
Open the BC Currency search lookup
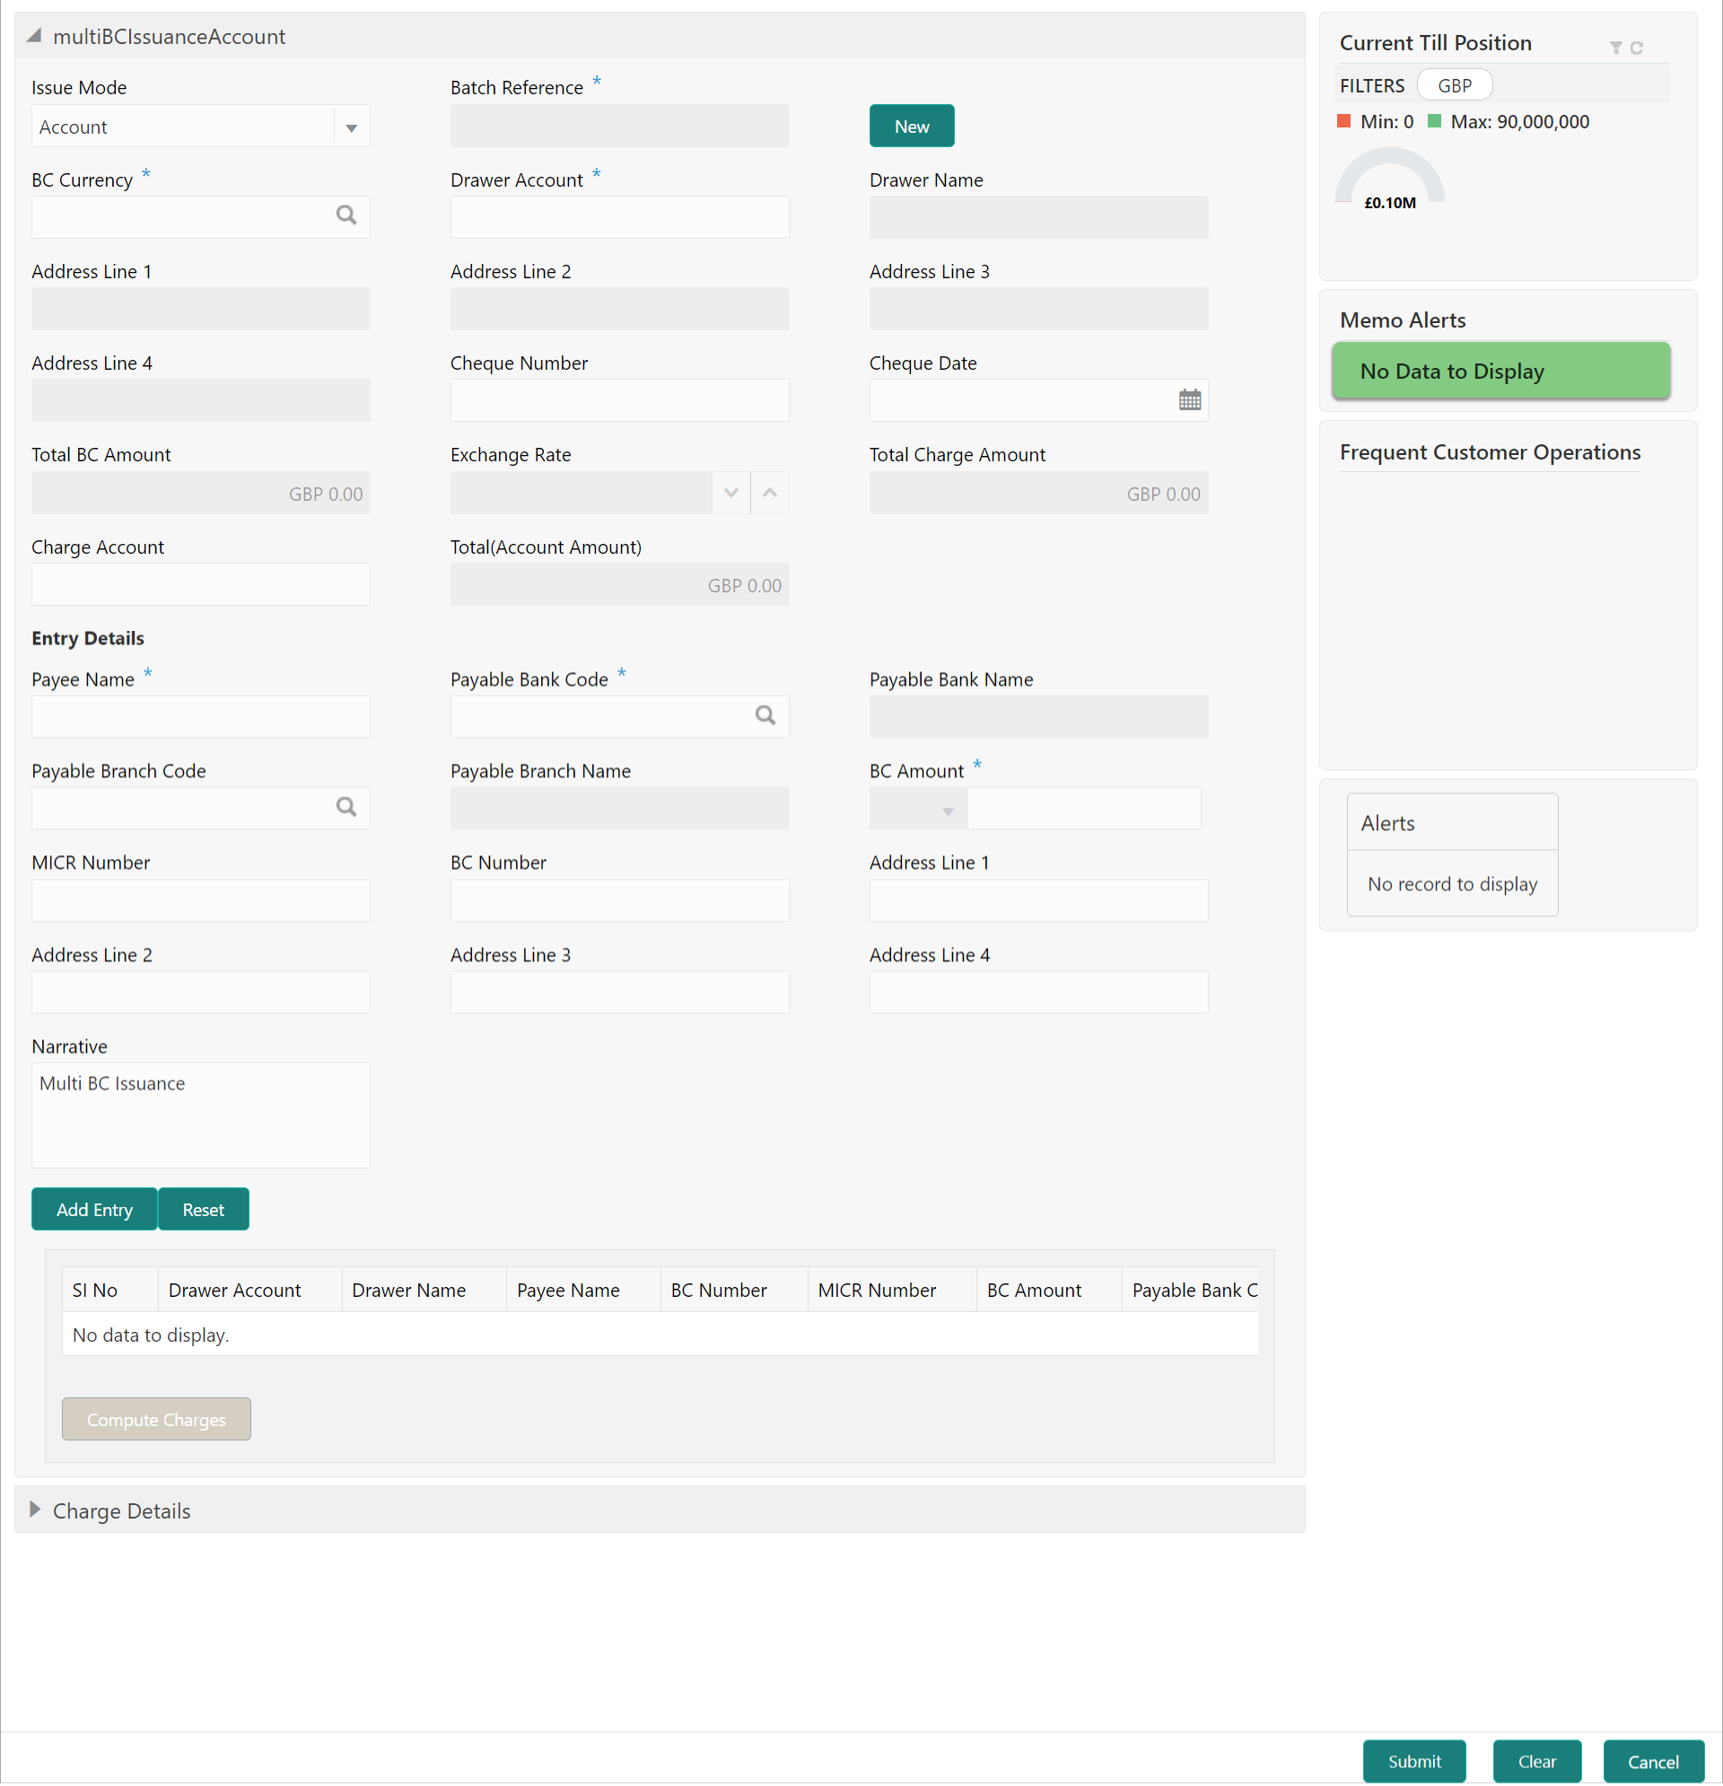point(346,216)
